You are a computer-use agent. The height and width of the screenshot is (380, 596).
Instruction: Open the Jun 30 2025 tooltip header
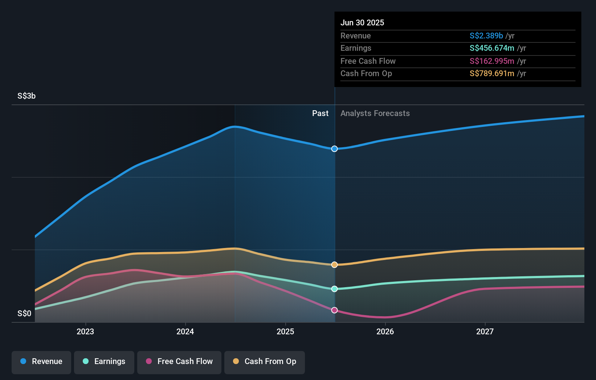362,22
